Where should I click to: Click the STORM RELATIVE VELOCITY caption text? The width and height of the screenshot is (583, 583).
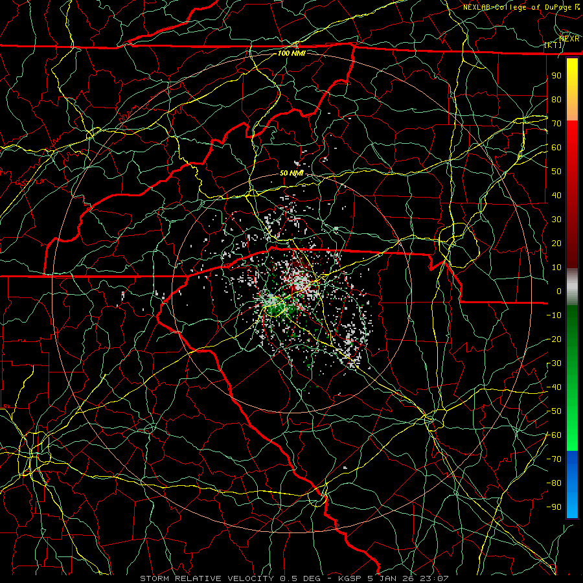coord(207,578)
